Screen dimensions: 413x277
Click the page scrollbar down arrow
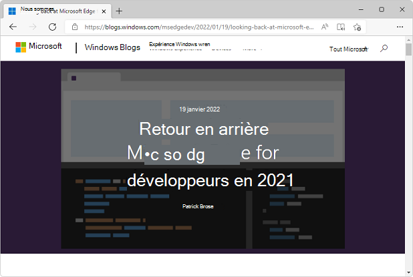(408, 272)
